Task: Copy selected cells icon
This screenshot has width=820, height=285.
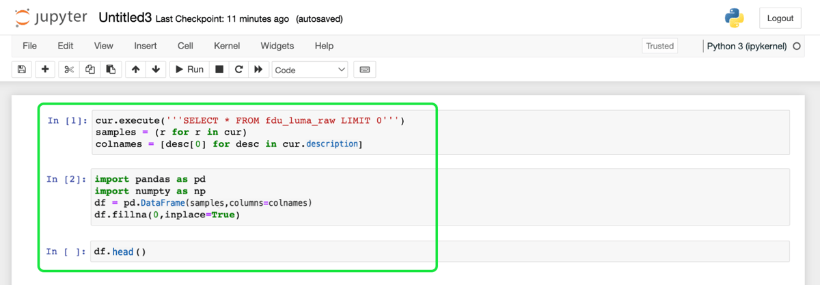Action: pyautogui.click(x=90, y=69)
